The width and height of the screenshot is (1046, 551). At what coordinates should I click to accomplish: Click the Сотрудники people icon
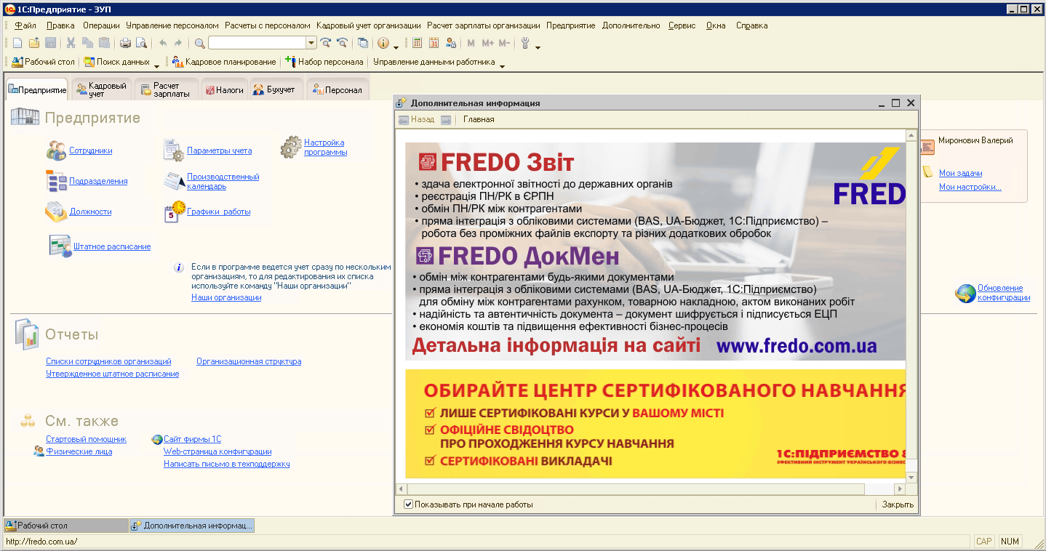click(56, 150)
